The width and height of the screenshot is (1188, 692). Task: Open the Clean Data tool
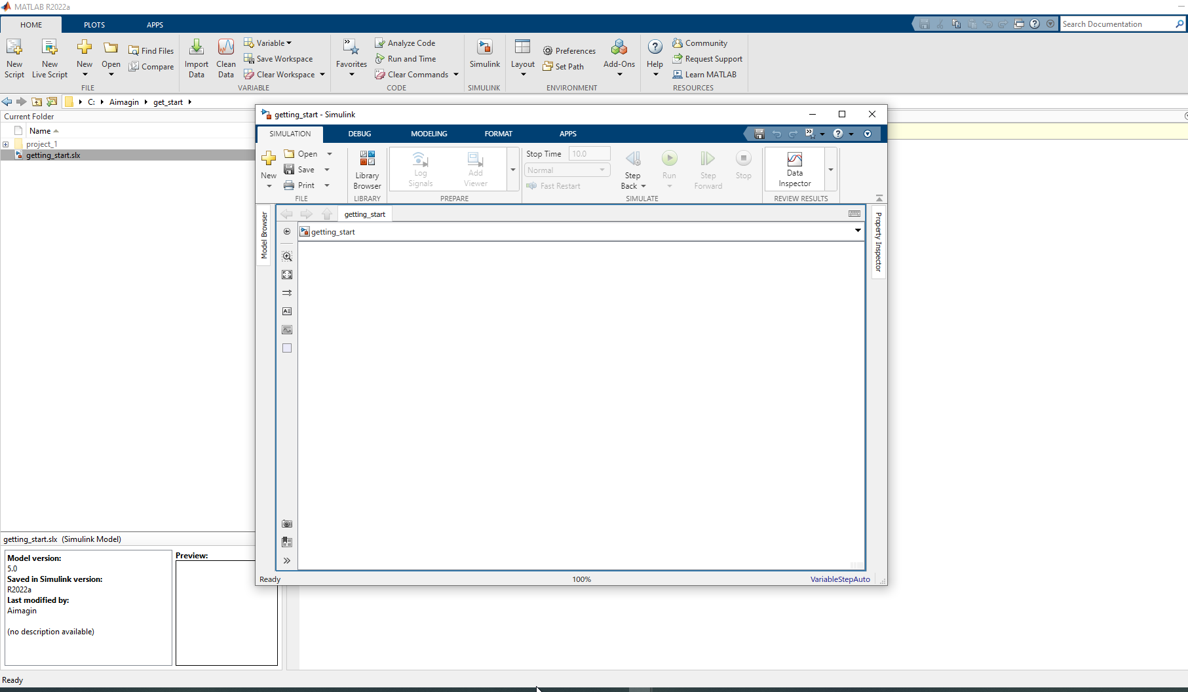tap(226, 58)
